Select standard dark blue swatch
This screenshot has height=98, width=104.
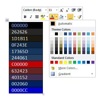tap(88, 62)
